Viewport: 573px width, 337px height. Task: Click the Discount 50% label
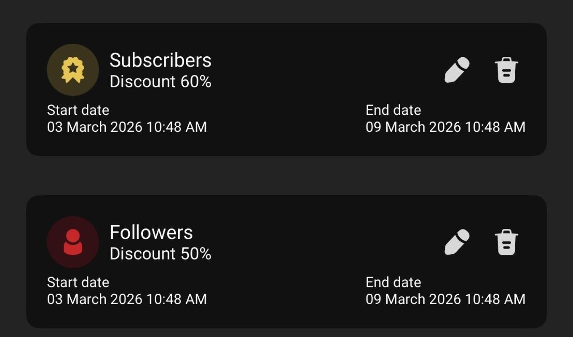coord(161,254)
